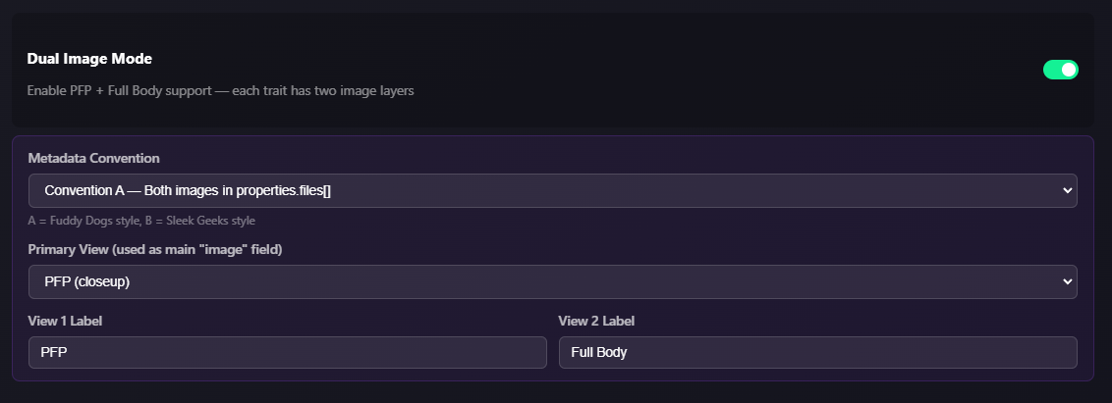Click the white knob of the green toggle

(x=1069, y=70)
